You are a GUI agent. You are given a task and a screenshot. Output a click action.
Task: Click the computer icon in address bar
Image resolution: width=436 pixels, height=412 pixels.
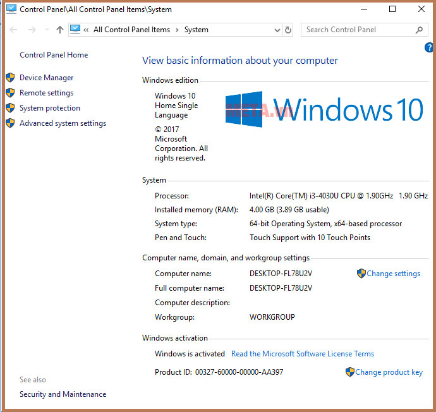75,30
